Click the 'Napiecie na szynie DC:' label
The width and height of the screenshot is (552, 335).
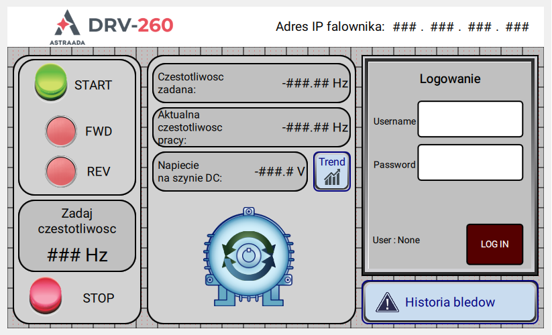(190, 172)
